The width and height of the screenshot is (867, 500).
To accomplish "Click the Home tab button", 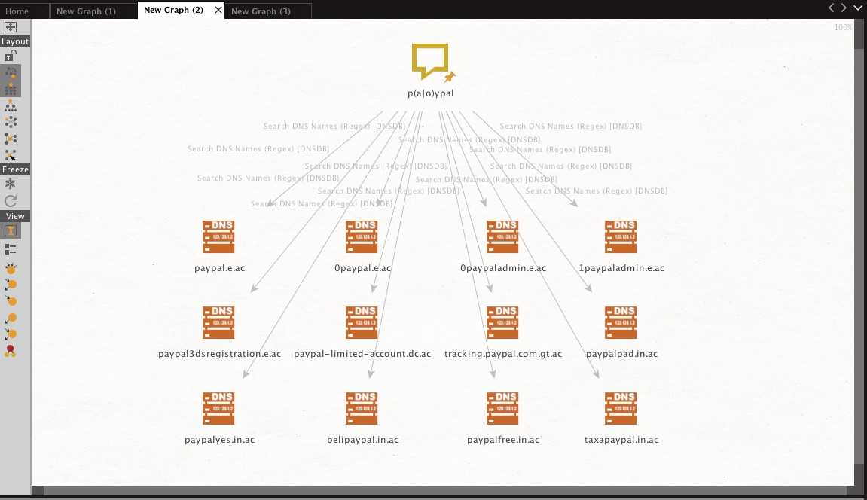I will tap(15, 11).
